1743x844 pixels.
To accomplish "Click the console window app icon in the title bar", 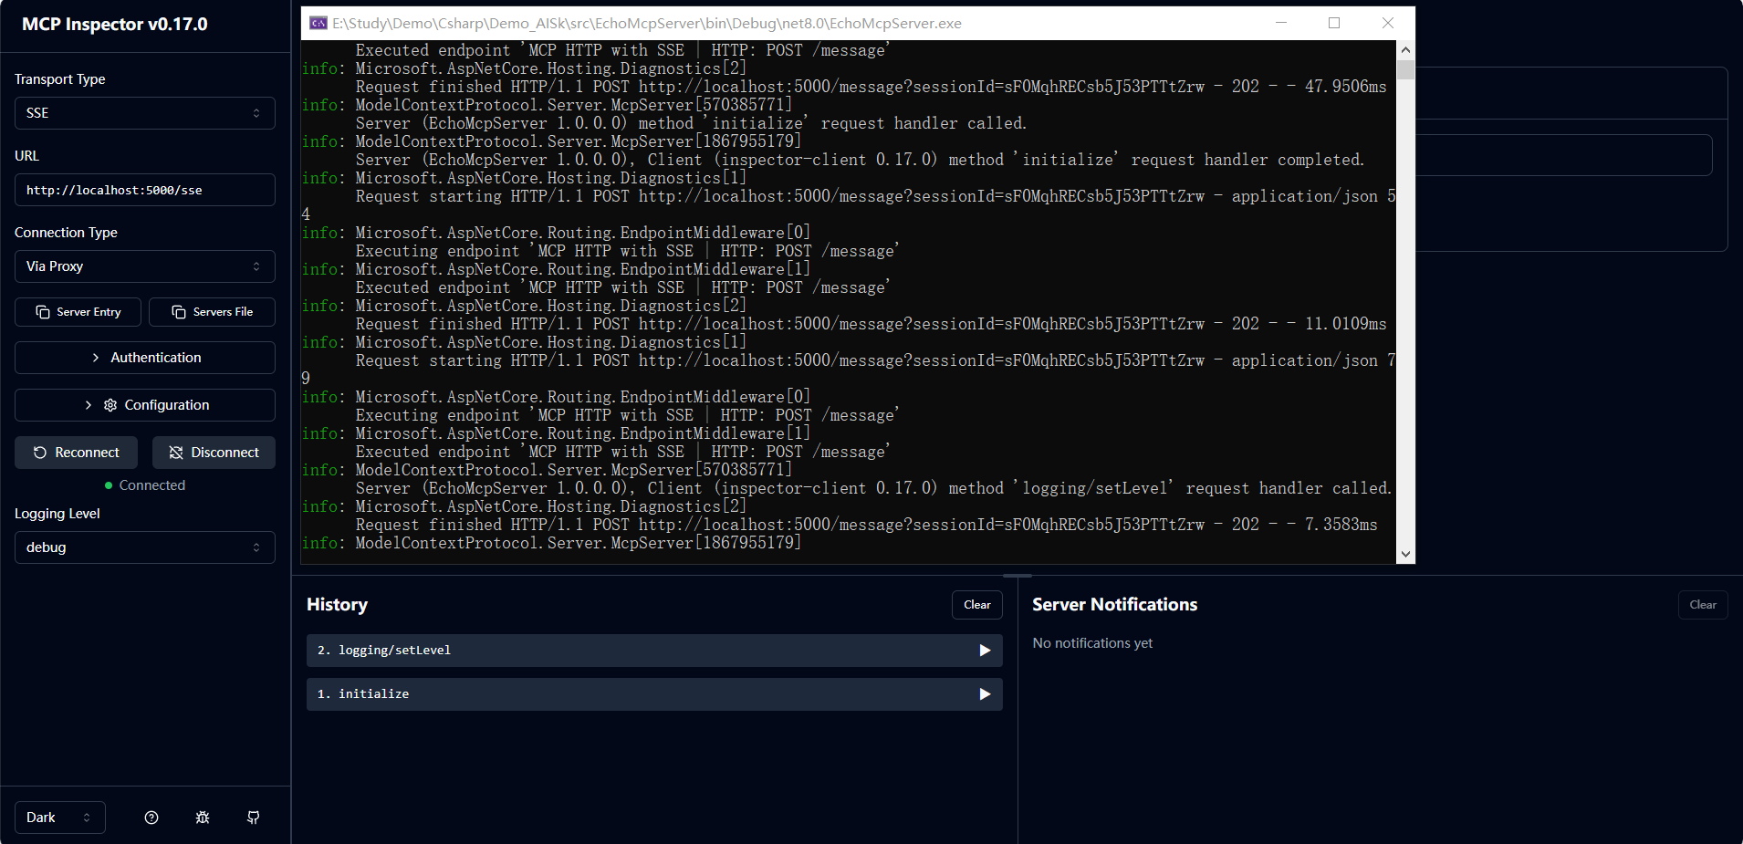I will tap(318, 23).
